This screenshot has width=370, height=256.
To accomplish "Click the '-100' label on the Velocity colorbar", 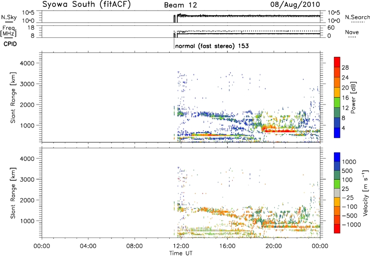I will coord(350,207).
